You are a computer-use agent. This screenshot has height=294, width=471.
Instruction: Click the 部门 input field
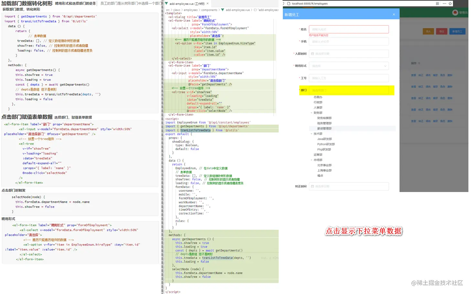(x=349, y=90)
